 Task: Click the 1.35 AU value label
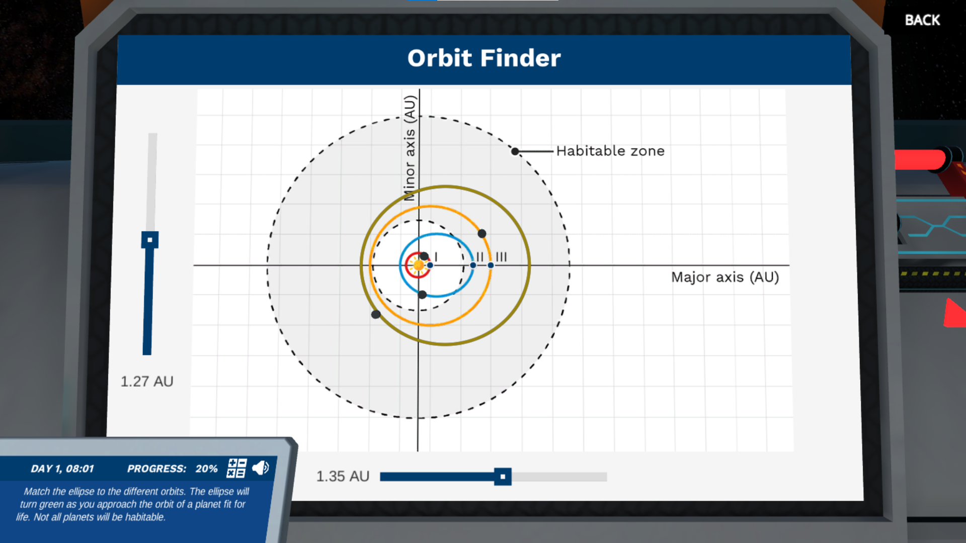pos(342,476)
